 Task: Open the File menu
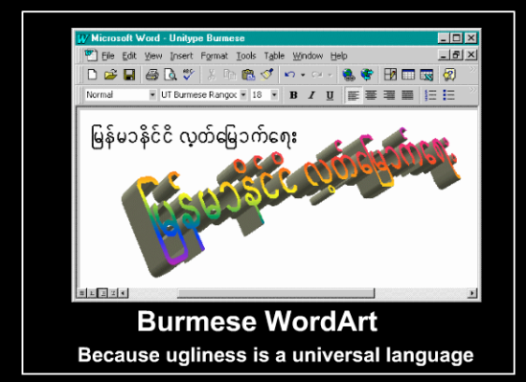108,56
